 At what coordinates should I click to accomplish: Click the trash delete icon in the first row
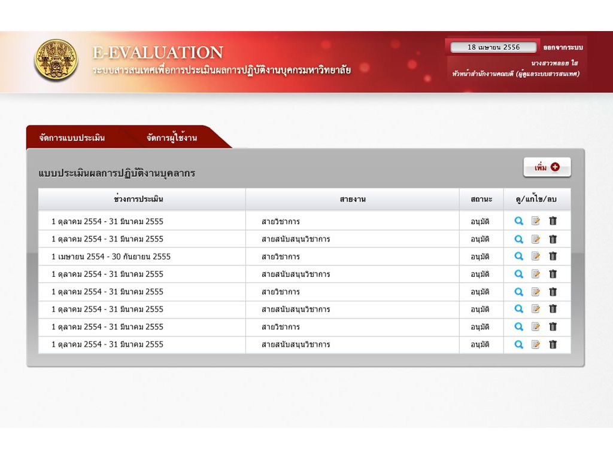coord(553,221)
